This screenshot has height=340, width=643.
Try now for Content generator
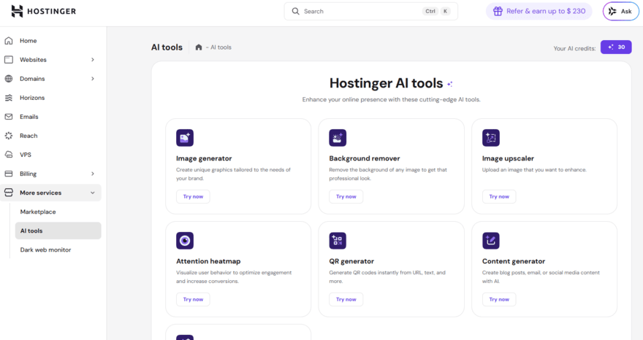[x=499, y=299]
